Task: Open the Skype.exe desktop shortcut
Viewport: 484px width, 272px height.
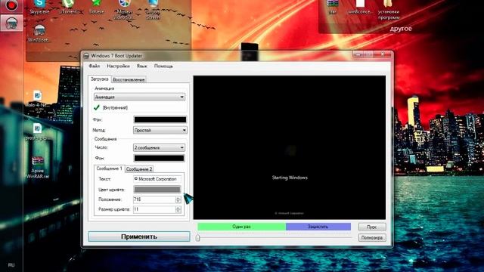Action: pyautogui.click(x=39, y=7)
